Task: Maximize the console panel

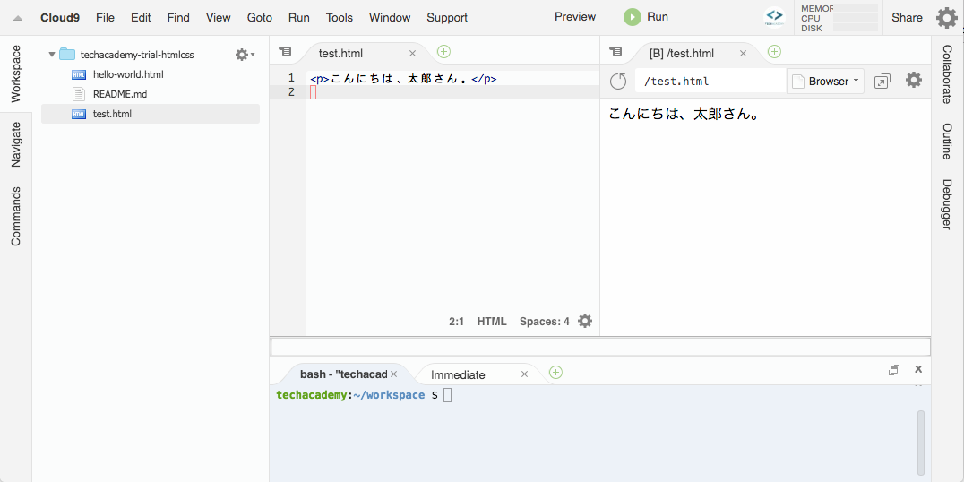Action: (x=893, y=370)
